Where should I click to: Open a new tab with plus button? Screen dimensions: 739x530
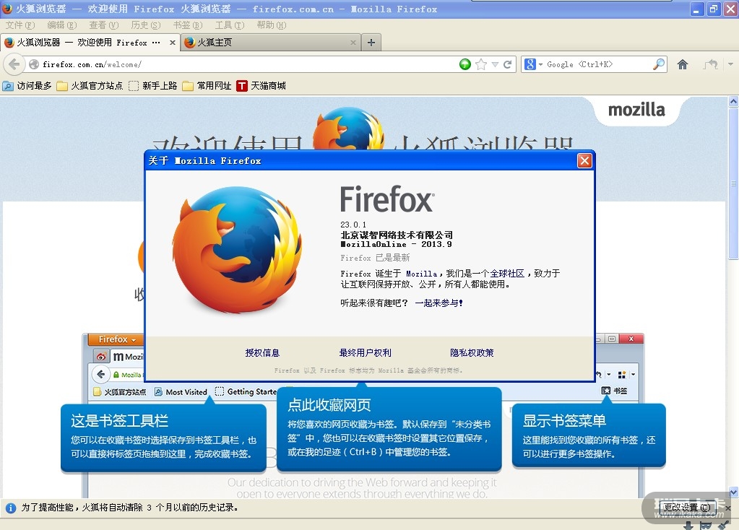371,43
